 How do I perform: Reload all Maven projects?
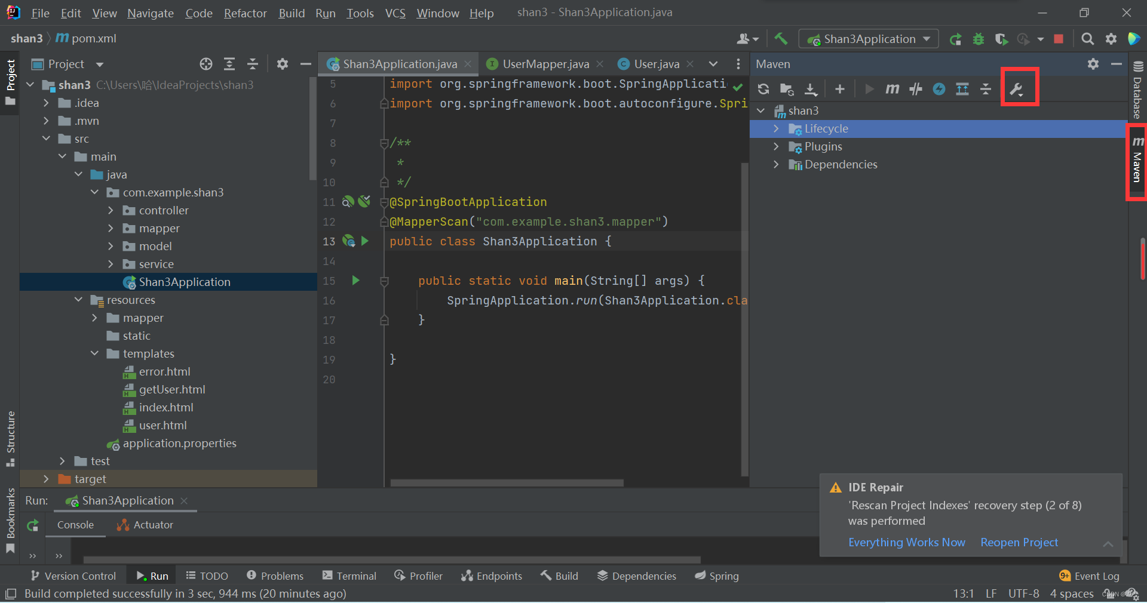pos(763,89)
